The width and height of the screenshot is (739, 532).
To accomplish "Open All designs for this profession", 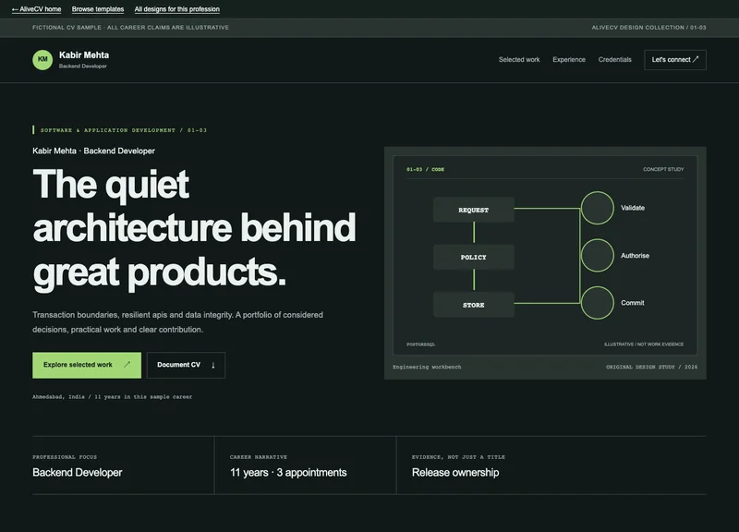I will [176, 9].
